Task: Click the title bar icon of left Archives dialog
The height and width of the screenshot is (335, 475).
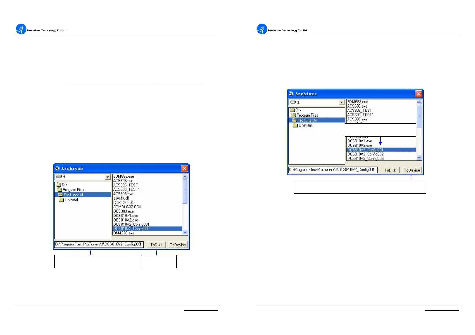Action: (57, 168)
